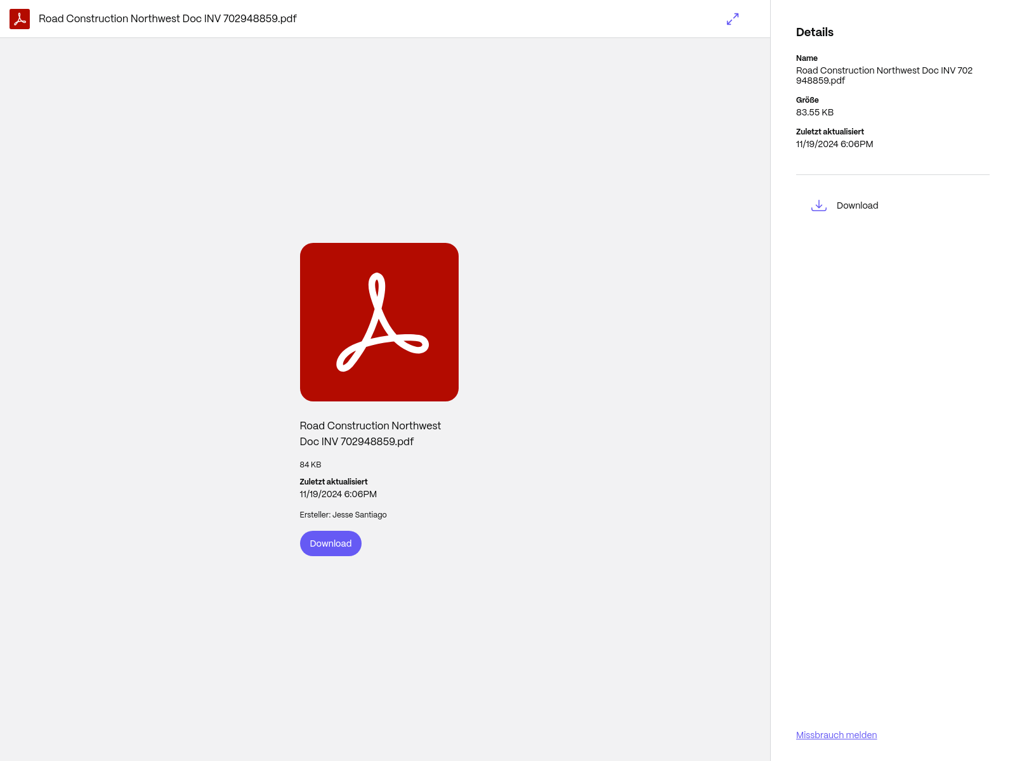Open the Missbrauch melden link
This screenshot has width=1015, height=761.
pyautogui.click(x=836, y=735)
